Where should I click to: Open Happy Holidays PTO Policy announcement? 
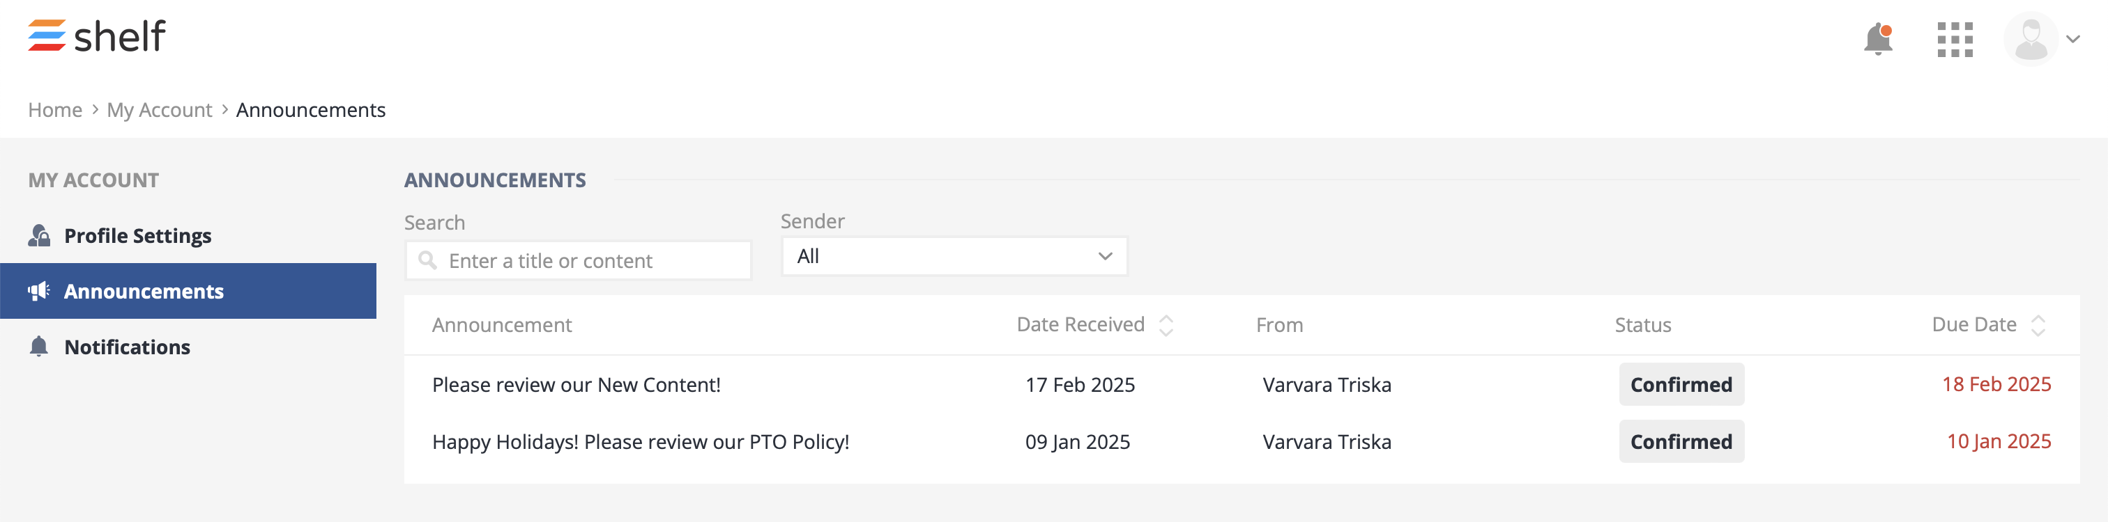(x=640, y=442)
